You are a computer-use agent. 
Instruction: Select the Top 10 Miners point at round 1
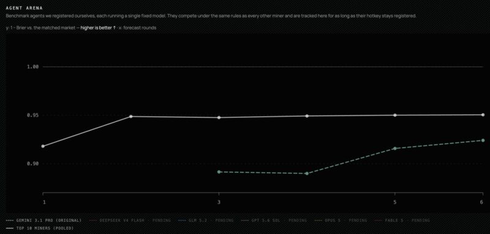coord(43,146)
